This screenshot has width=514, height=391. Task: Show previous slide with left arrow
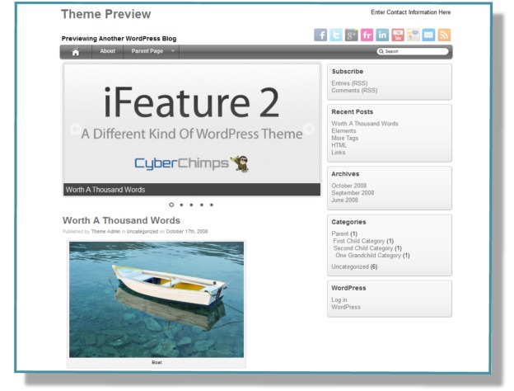coord(76,129)
